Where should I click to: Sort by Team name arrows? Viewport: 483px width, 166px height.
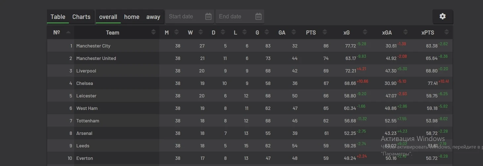[x=153, y=32]
